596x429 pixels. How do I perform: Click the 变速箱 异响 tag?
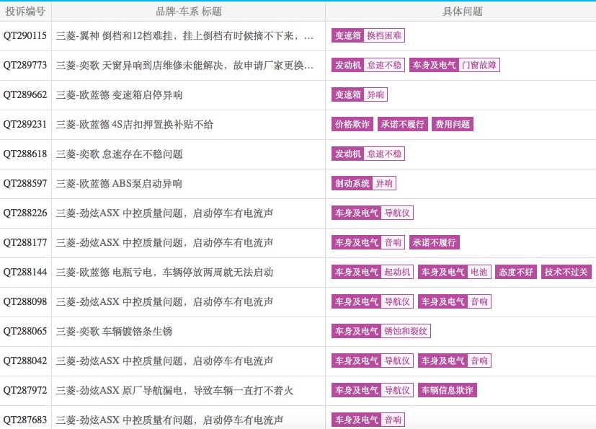(360, 94)
